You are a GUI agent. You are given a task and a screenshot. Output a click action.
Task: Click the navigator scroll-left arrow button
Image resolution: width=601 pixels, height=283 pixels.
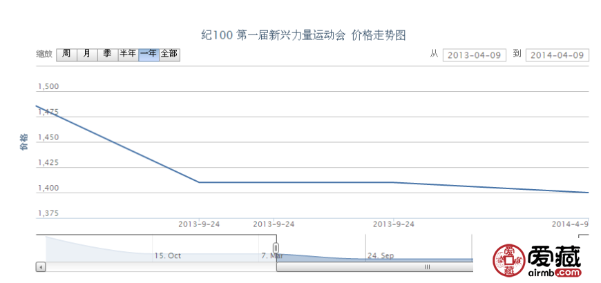(41, 267)
